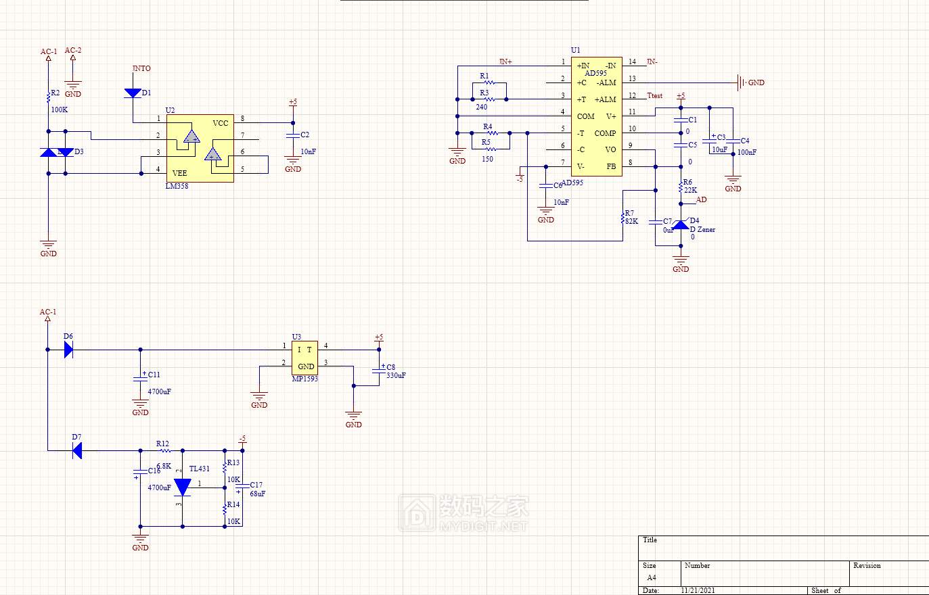The height and width of the screenshot is (595, 929).
Task: Click capacitor C4 100nF symbol
Action: click(x=733, y=142)
